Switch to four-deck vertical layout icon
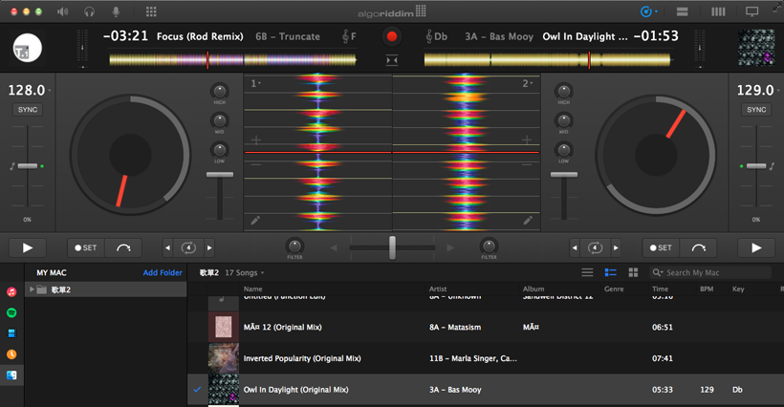 click(718, 11)
